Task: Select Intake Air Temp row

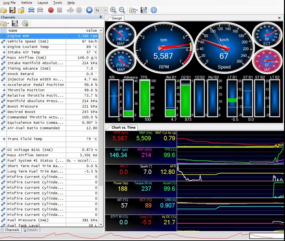Action: click(x=49, y=52)
